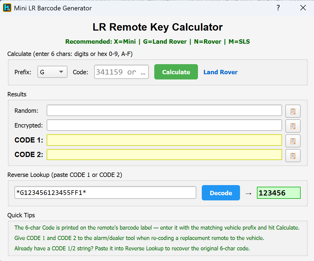Image resolution: width=314 pixels, height=261 pixels.
Task: Close the Mini LR Barcode Generator window
Action: pyautogui.click(x=303, y=8)
